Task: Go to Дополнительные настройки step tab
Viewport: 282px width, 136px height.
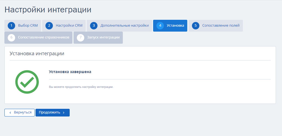Action: [119, 26]
